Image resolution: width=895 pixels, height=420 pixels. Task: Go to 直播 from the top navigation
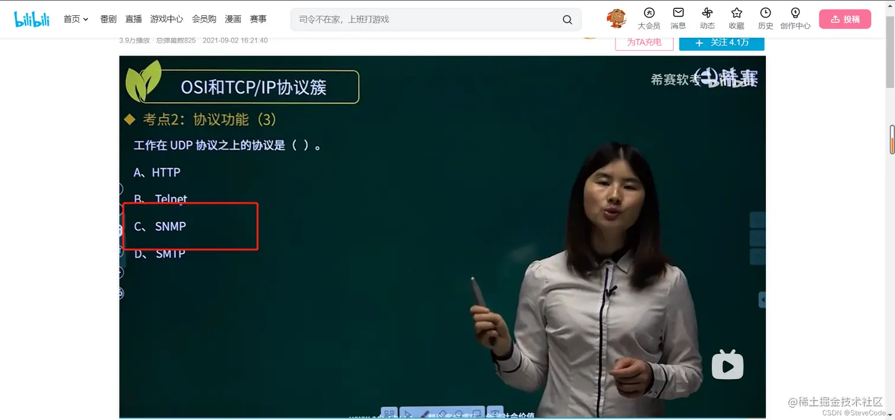pos(133,18)
